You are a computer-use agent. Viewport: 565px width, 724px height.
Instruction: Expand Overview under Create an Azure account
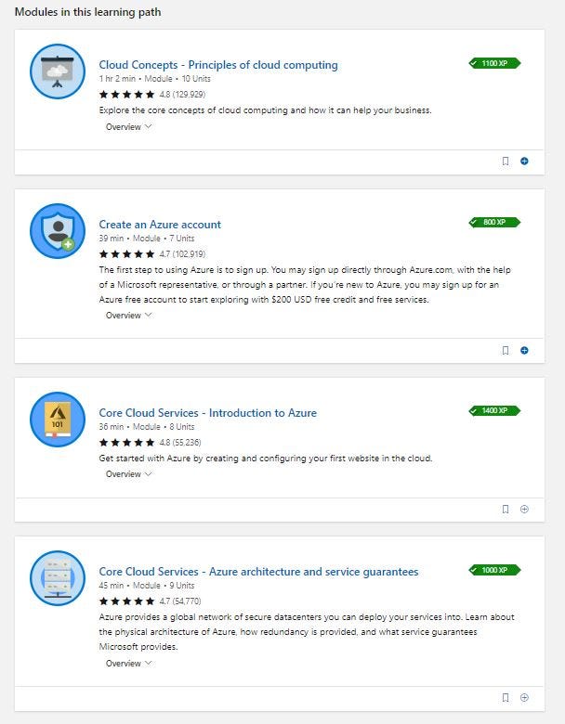(128, 315)
